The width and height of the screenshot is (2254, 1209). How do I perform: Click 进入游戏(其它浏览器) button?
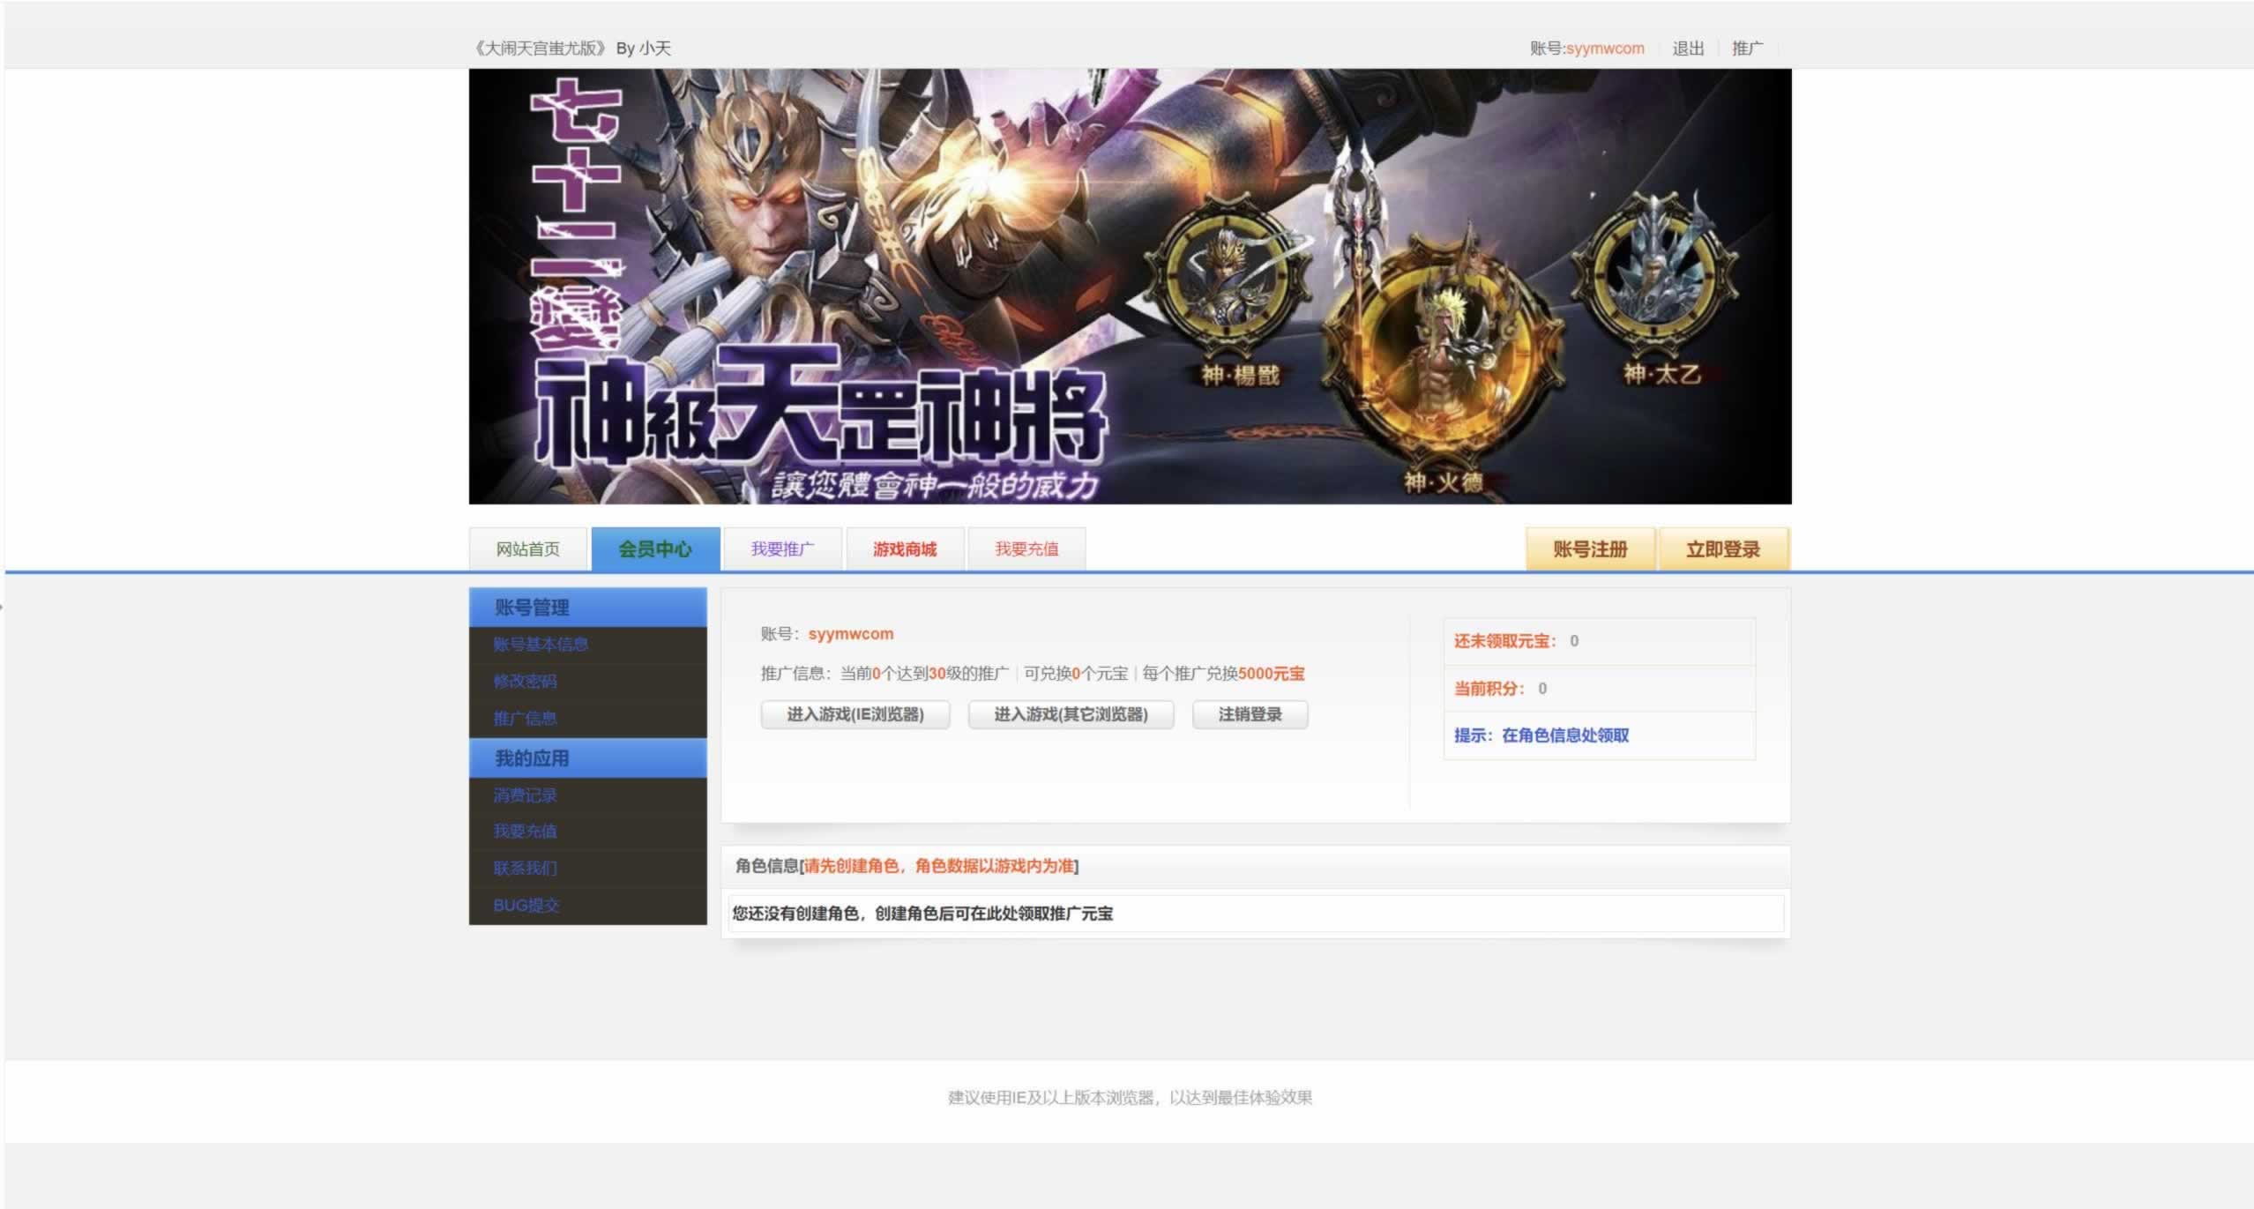[1071, 714]
